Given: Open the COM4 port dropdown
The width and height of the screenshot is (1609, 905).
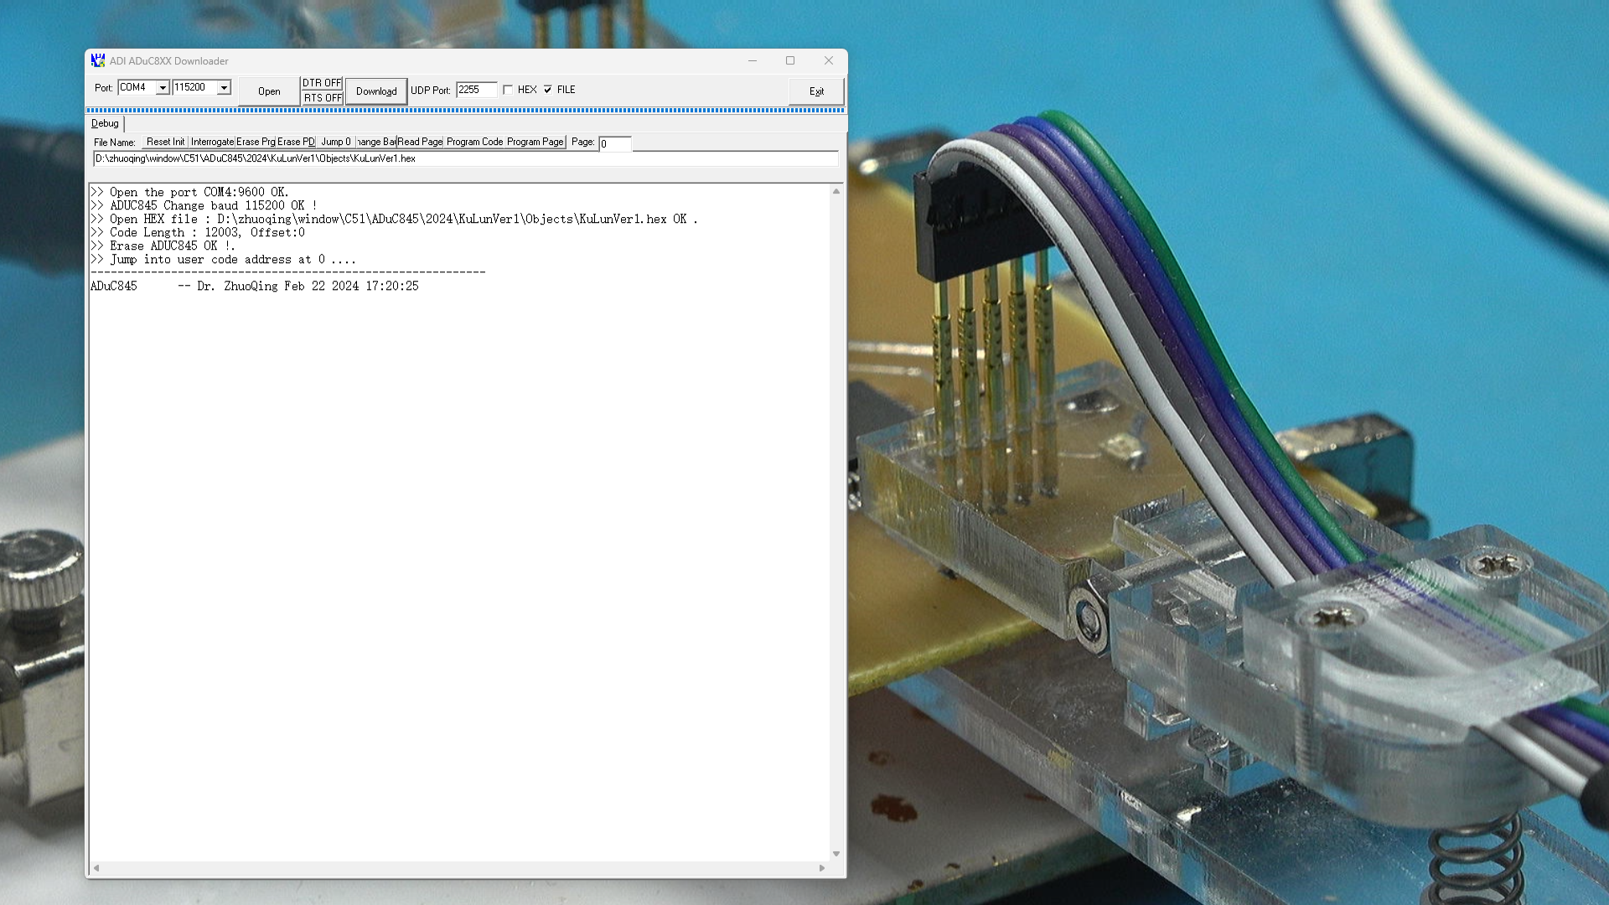Looking at the screenshot, I should tap(164, 87).
